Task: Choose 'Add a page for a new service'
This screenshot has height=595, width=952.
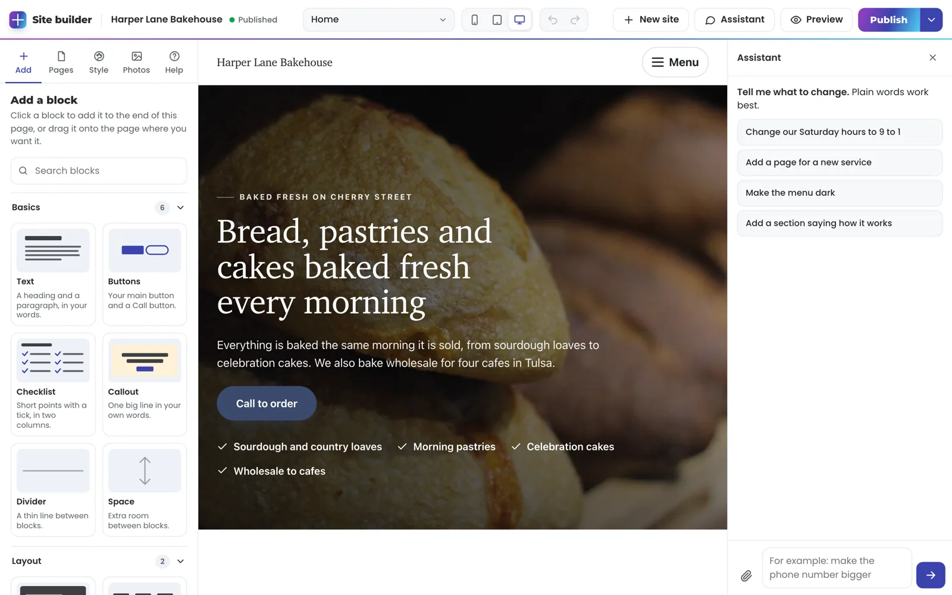Action: 840,162
